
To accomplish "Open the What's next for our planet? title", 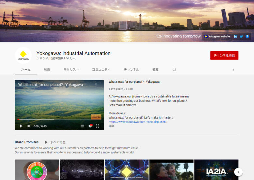I will click(x=134, y=82).
